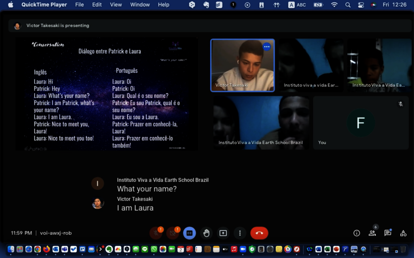414x258 pixels.
Task: Launch Google Chrome from the Dock
Action: pyautogui.click(x=38, y=249)
